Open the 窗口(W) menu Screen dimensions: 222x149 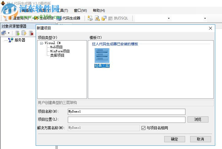tap(80, 11)
